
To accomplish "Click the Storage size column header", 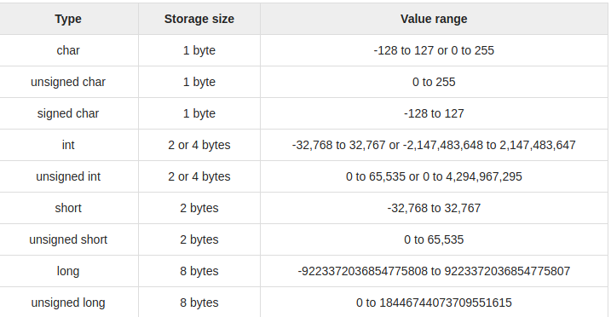I will click(x=199, y=19).
